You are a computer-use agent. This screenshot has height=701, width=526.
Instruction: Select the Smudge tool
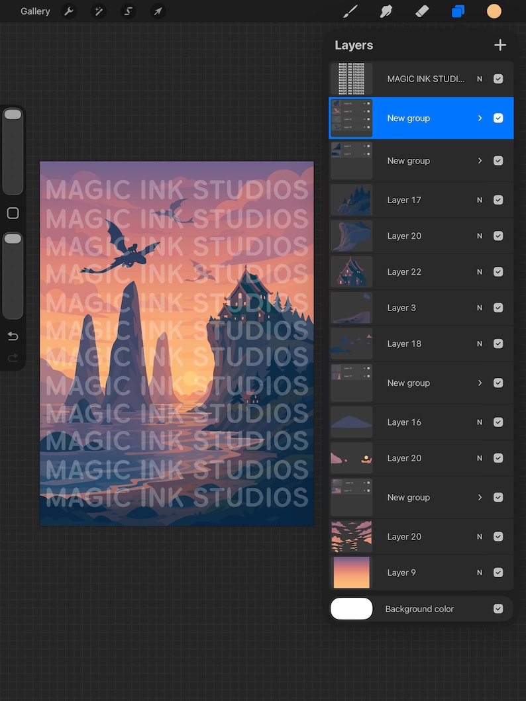[386, 11]
